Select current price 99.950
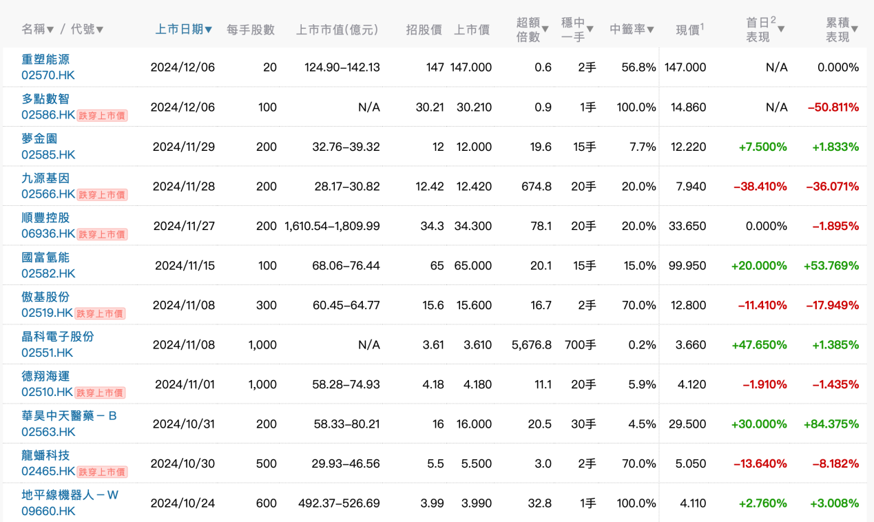Viewport: 874px width, 522px height. pyautogui.click(x=687, y=266)
